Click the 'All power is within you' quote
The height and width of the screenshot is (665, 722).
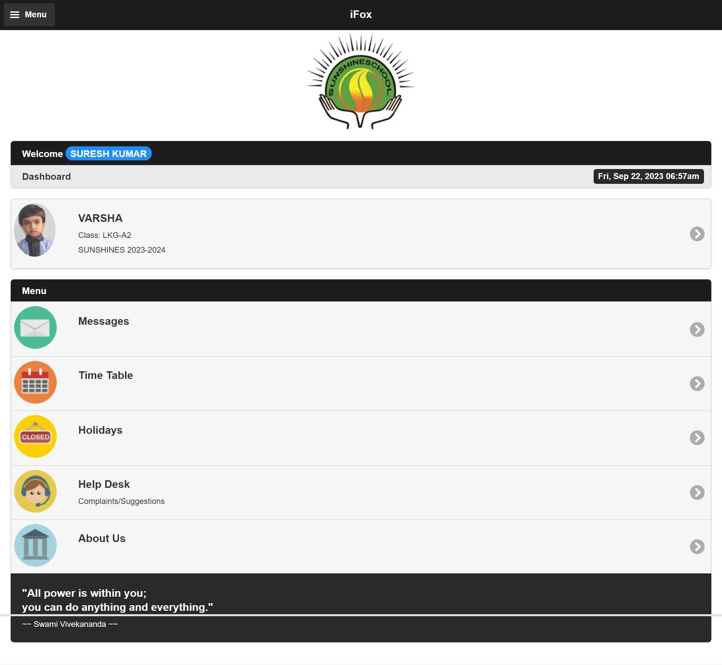[x=117, y=600]
